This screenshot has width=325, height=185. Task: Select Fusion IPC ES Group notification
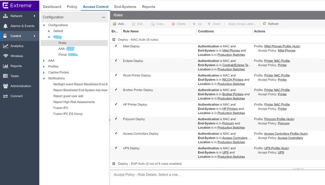[68, 114]
